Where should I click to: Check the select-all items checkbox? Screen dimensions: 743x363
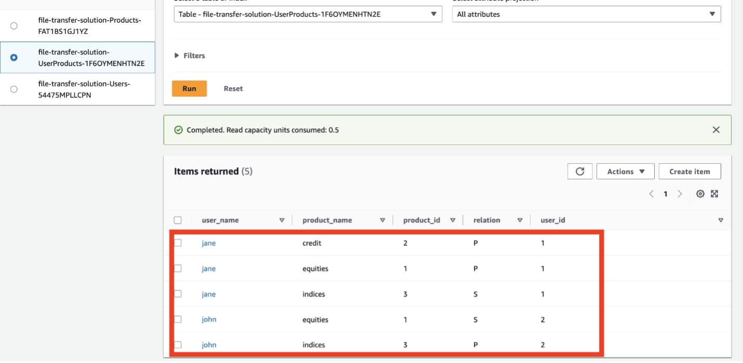pos(178,220)
